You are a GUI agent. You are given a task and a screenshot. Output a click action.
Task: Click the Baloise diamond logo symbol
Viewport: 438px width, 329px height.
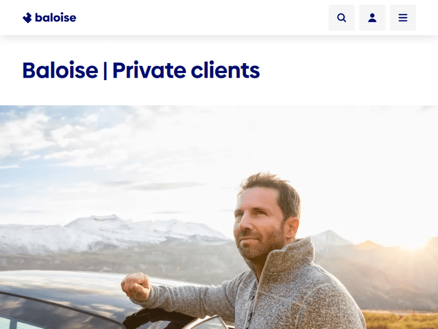tap(27, 18)
